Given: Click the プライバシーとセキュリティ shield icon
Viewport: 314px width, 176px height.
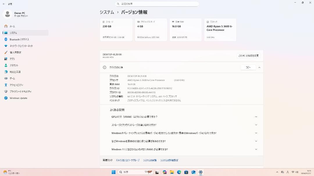Looking at the screenshot, I should tap(6, 92).
